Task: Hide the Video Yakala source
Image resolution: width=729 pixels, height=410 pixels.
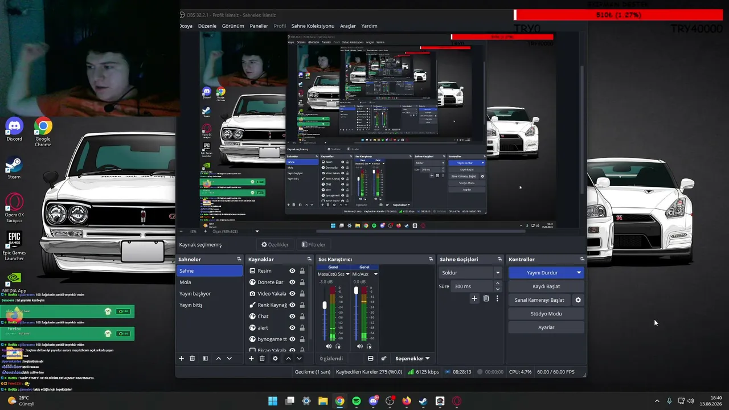Action: coord(292,294)
